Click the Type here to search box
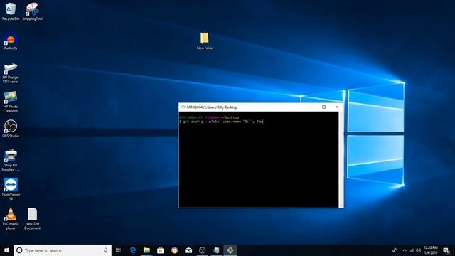 click(63, 250)
